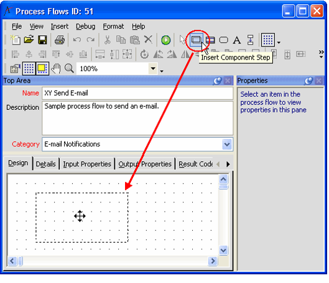
Task: Switch to the Output Properties tab
Action: click(145, 164)
